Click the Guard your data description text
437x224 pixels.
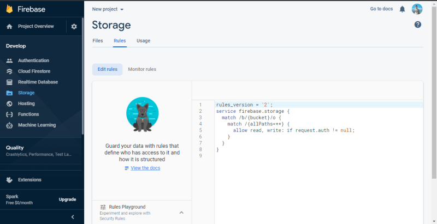point(142,153)
